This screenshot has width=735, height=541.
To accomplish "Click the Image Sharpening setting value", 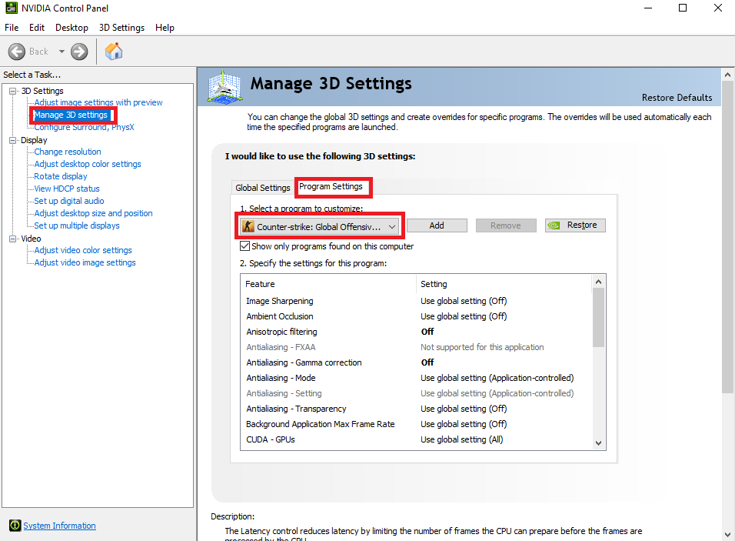I will point(464,301).
